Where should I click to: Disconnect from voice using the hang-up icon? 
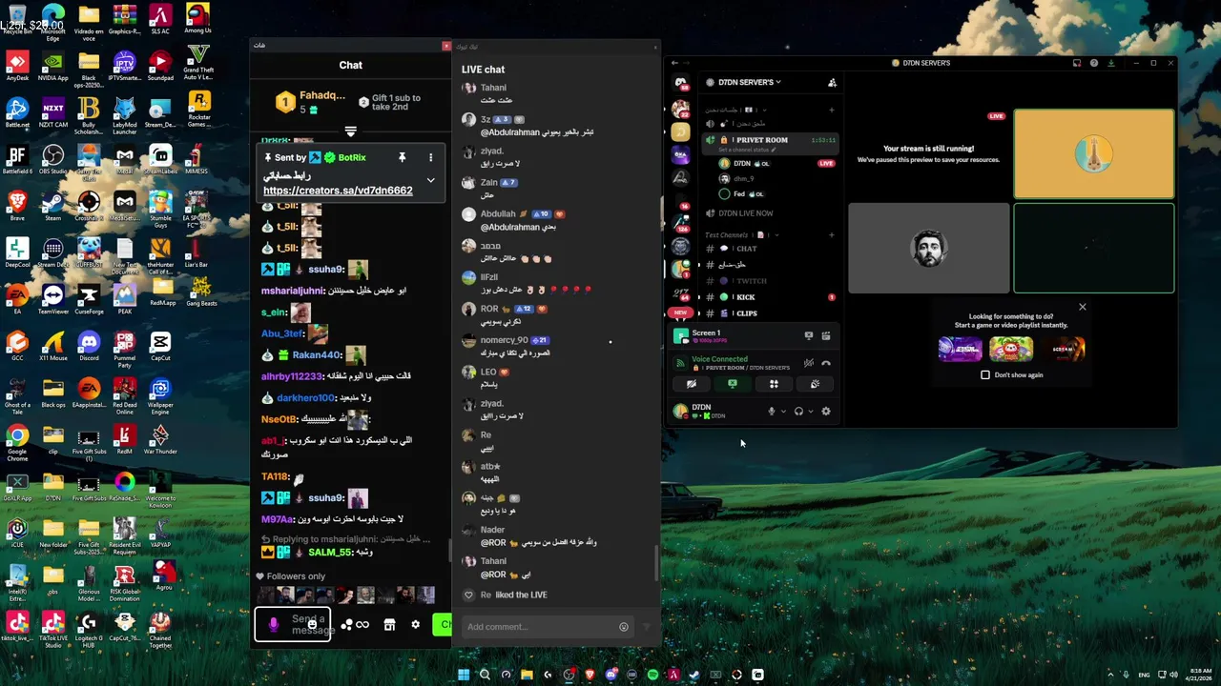coord(826,363)
